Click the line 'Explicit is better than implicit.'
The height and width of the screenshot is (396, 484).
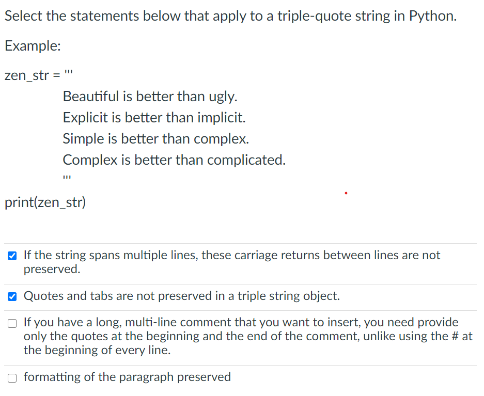coord(154,118)
